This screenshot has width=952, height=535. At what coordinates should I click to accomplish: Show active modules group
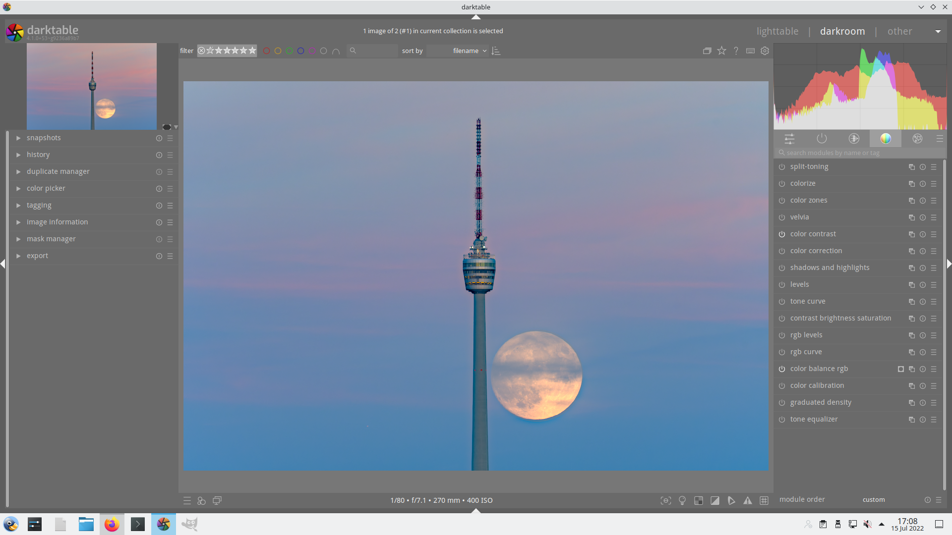coord(822,139)
